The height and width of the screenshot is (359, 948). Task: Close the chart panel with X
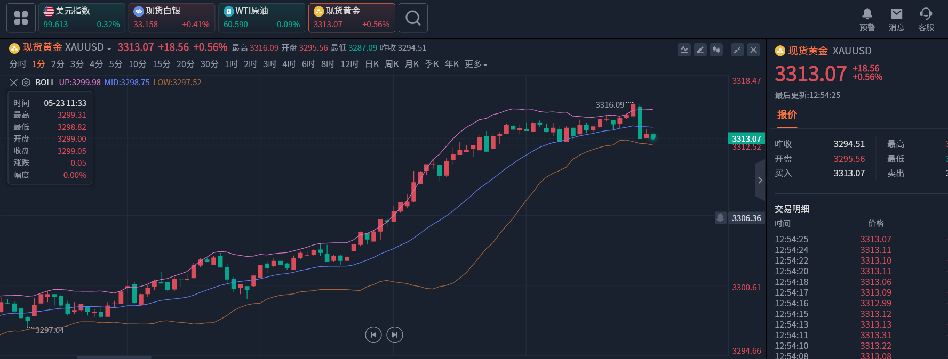click(x=753, y=50)
